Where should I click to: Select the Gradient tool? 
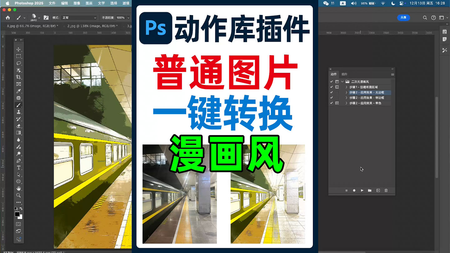click(18, 133)
